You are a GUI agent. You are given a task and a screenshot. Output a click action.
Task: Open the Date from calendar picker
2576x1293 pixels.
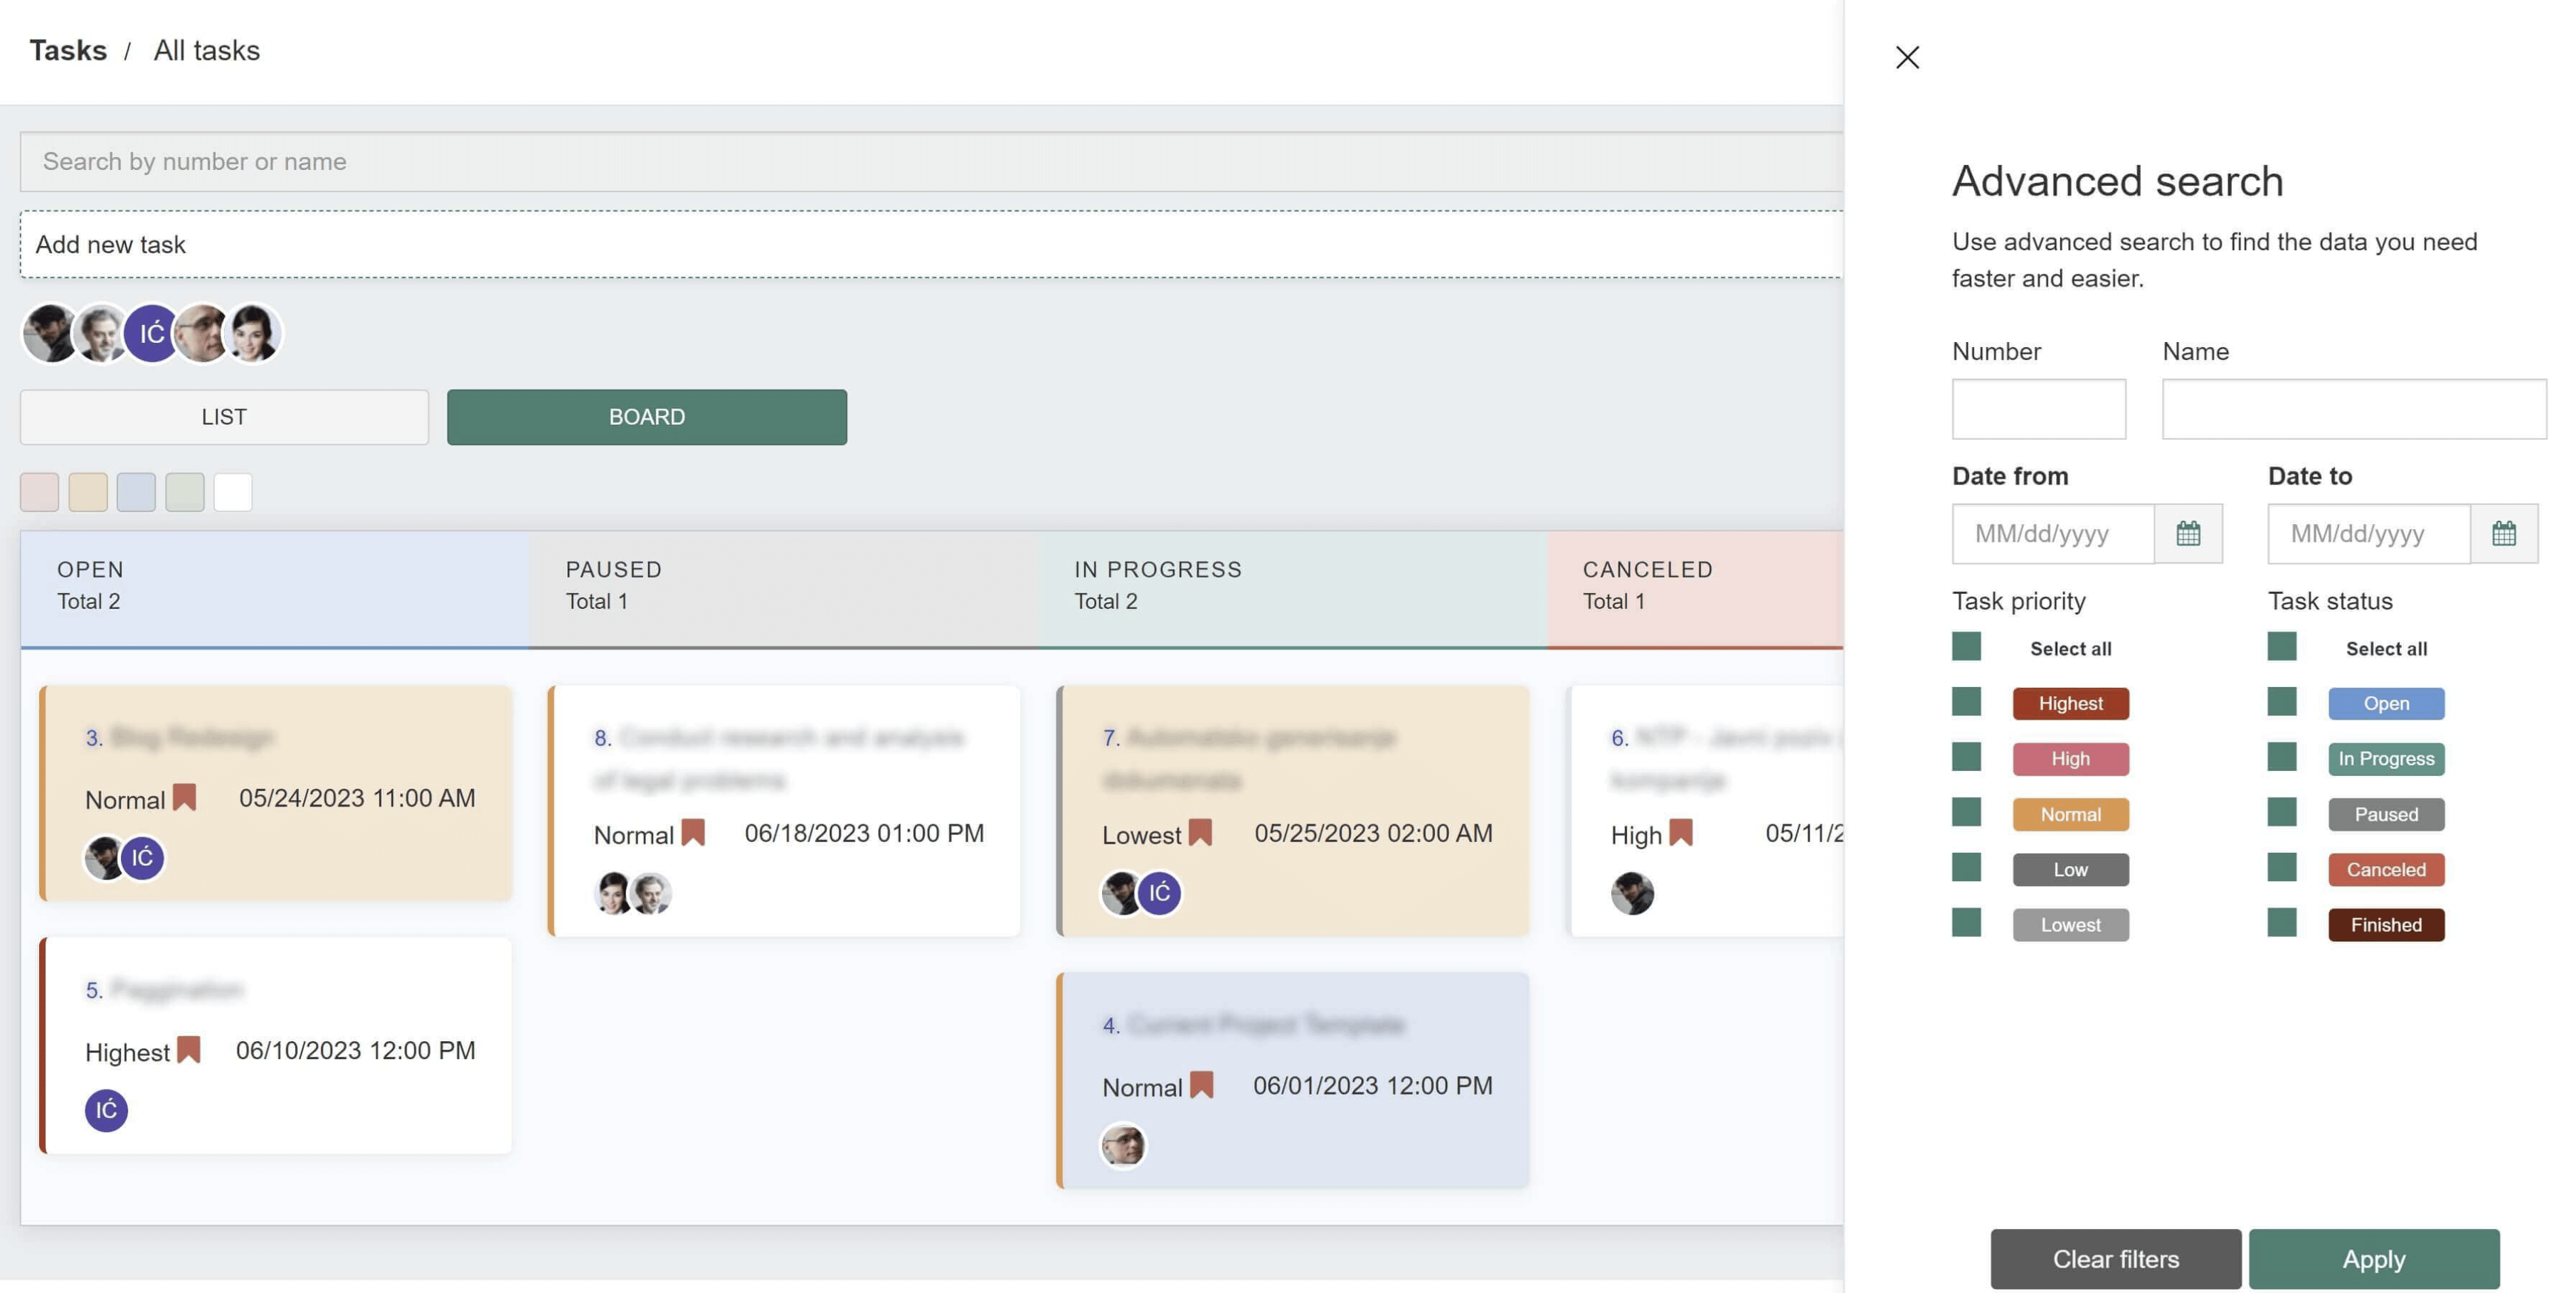coord(2188,533)
